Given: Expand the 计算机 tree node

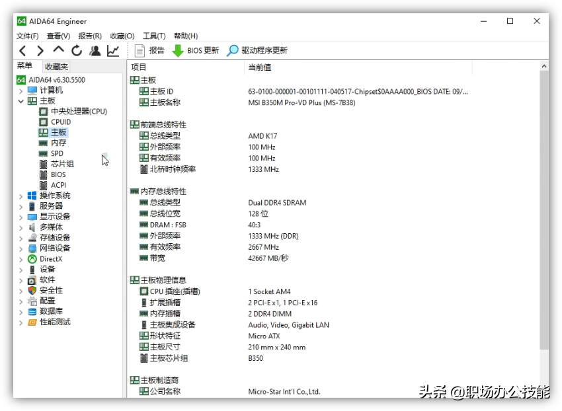Looking at the screenshot, I should tap(20, 91).
